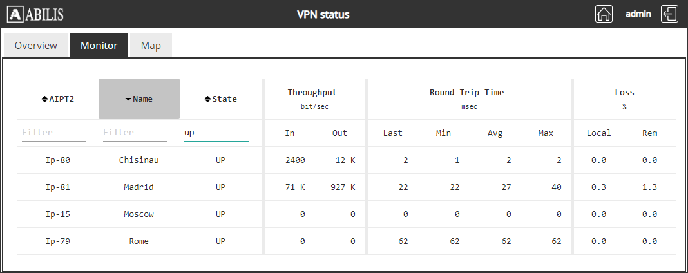Focus the AIPT2 filter field
The height and width of the screenshot is (273, 688).
(54, 133)
